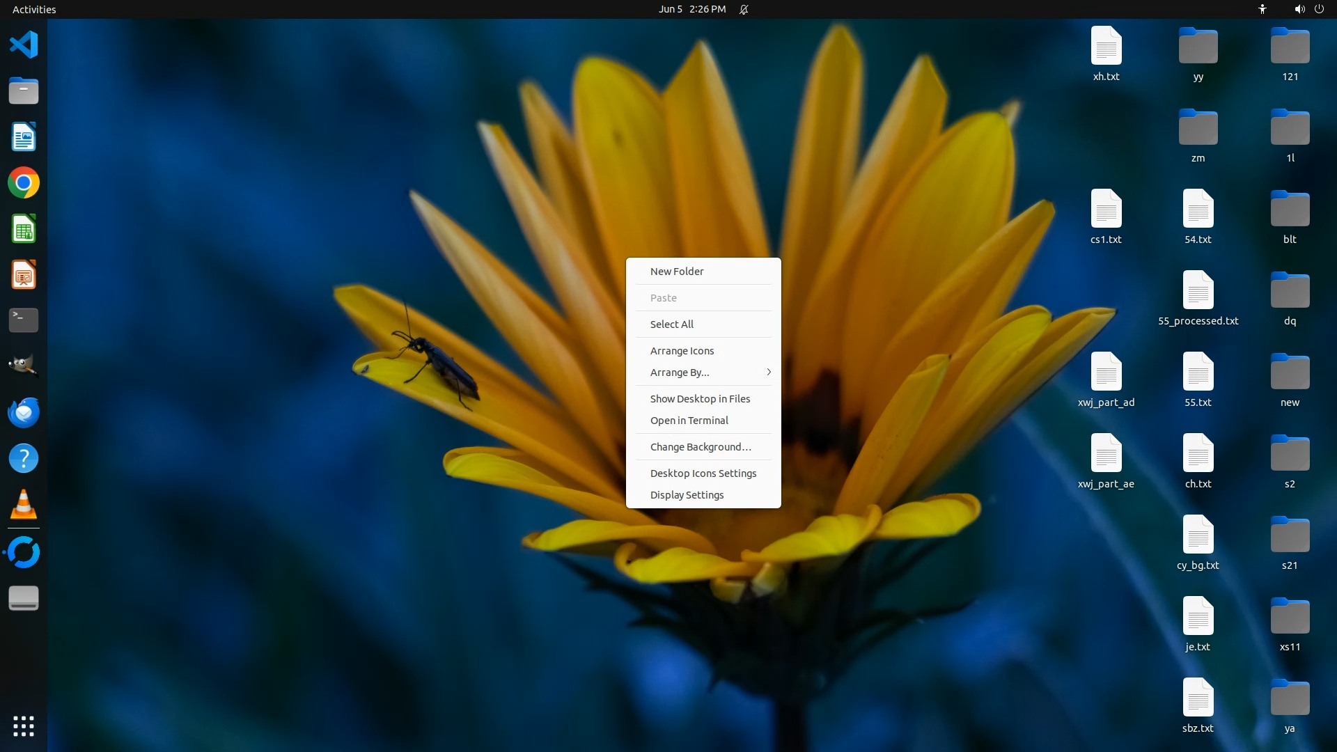Select Open in Terminal menu entry

pyautogui.click(x=689, y=421)
